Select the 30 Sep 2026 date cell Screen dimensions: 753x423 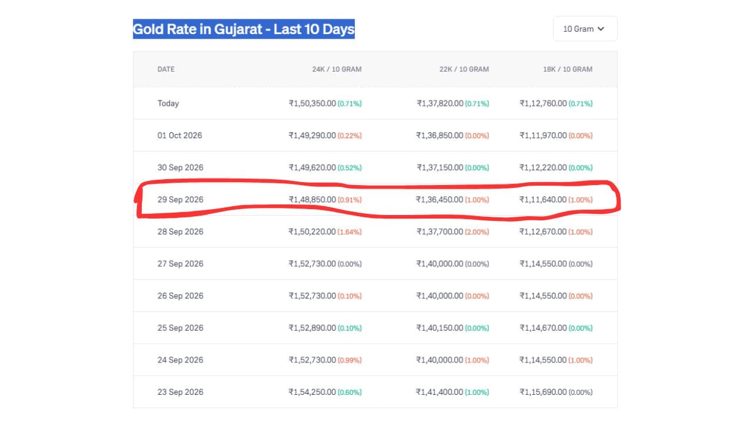tap(180, 167)
